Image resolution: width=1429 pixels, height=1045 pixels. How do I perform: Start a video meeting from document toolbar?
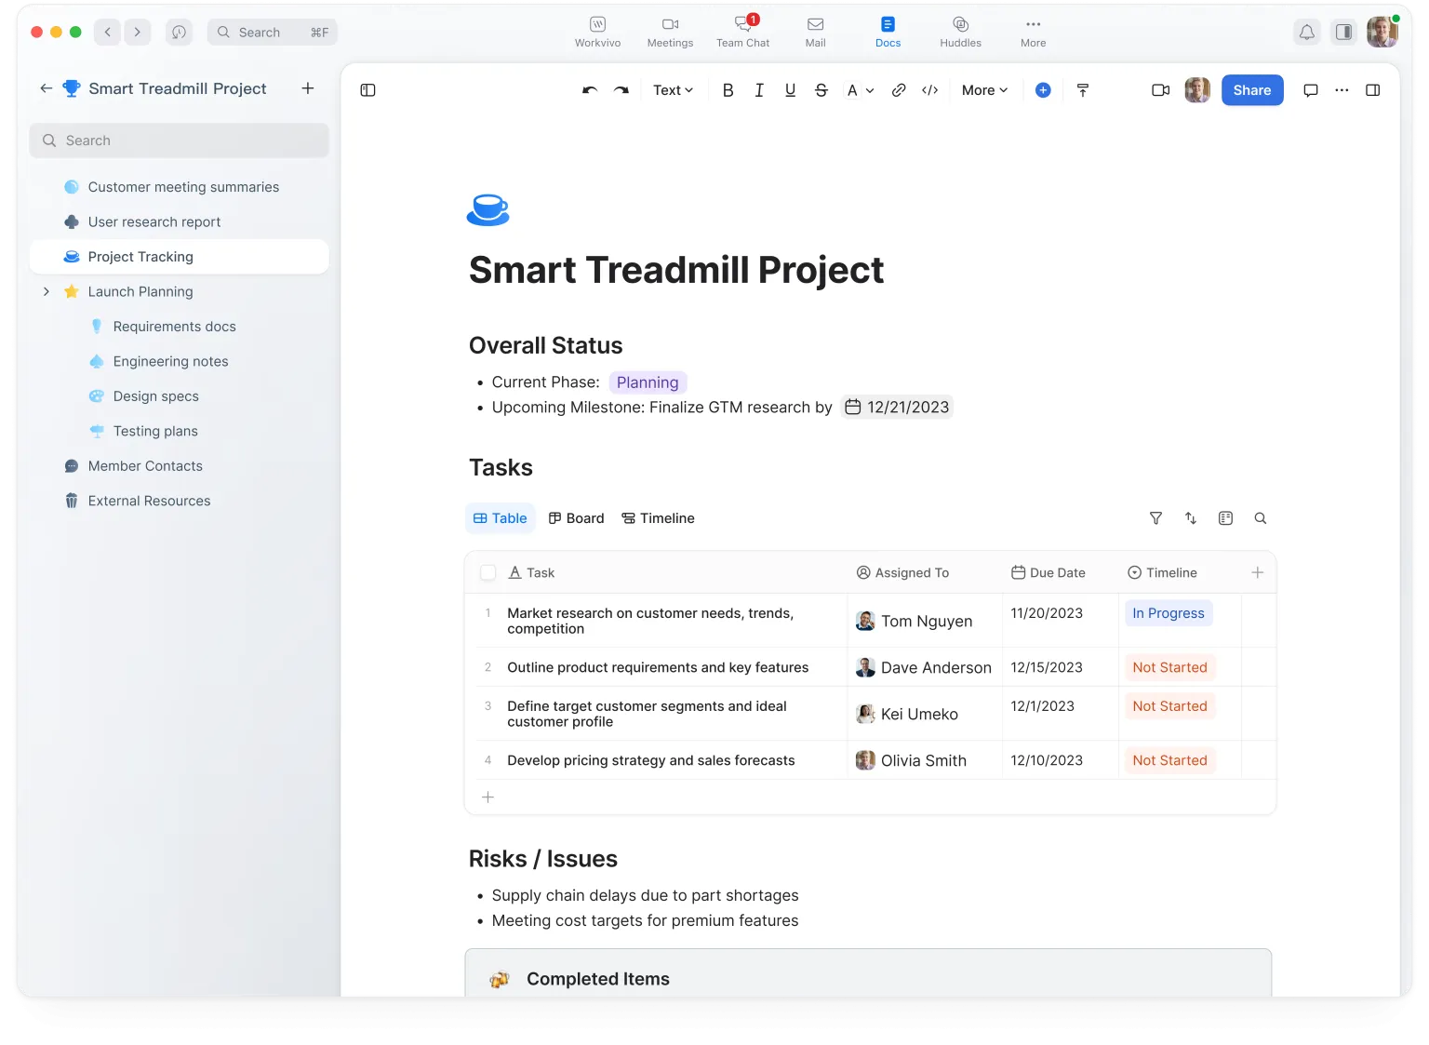click(x=1160, y=90)
